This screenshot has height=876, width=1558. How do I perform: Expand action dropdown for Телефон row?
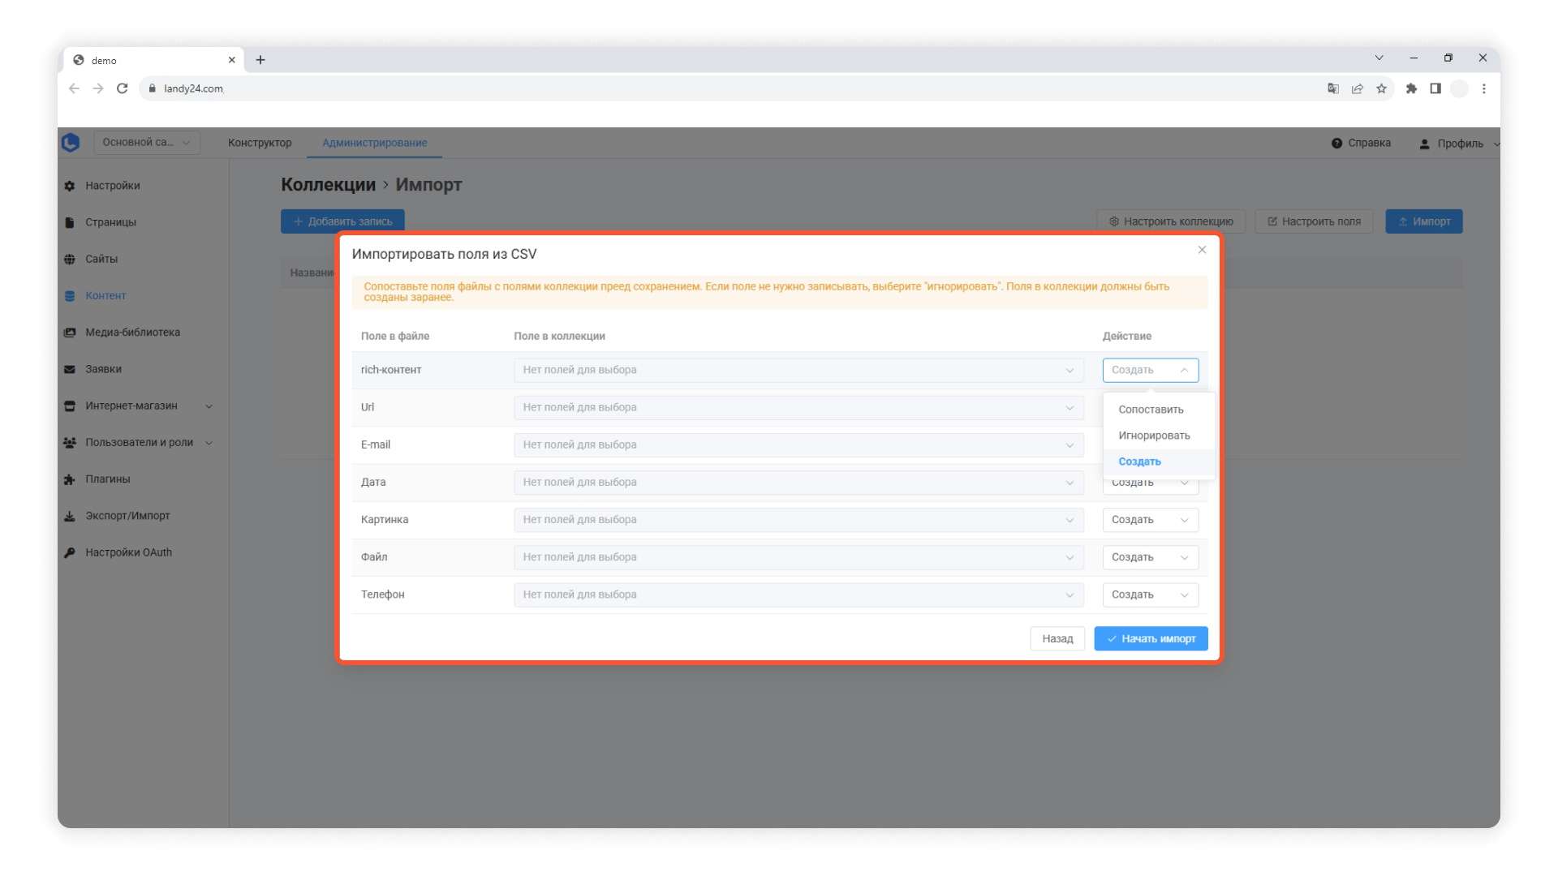click(1150, 595)
